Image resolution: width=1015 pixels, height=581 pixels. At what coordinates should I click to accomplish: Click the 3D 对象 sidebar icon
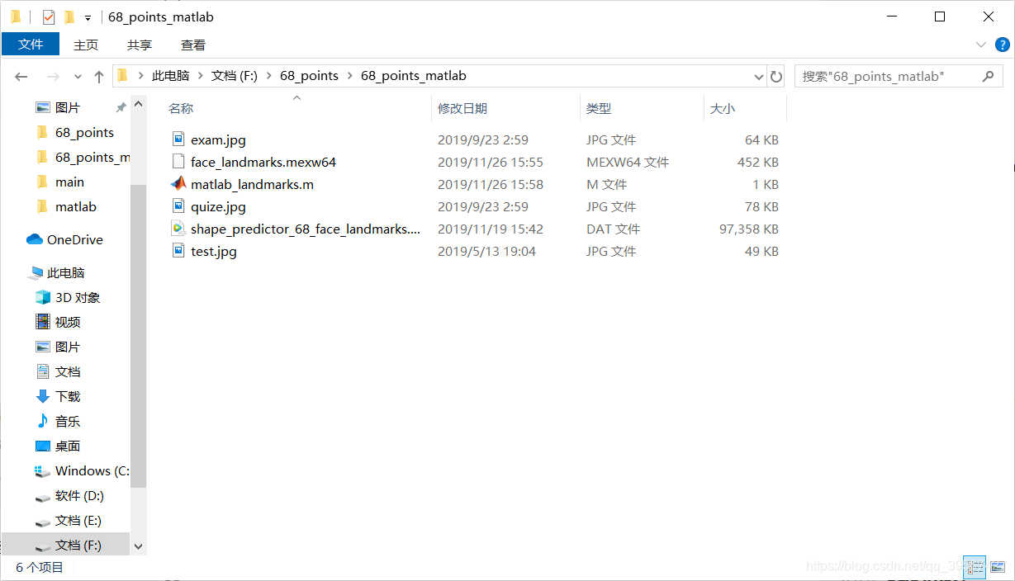click(43, 297)
